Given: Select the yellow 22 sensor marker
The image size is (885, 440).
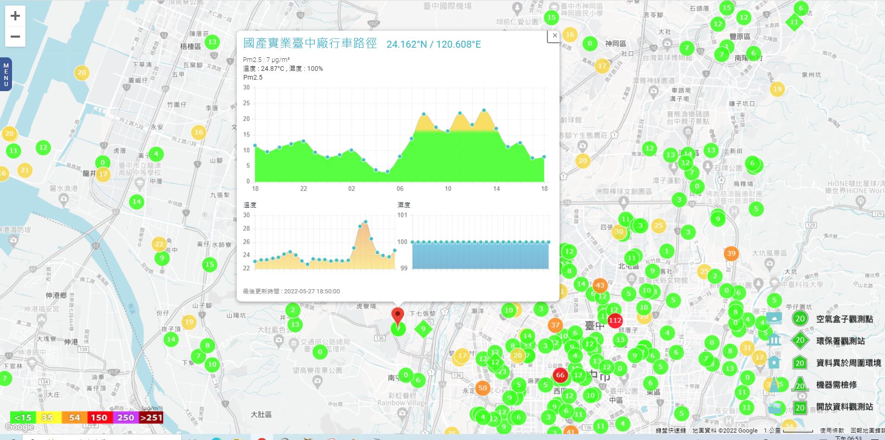Looking at the screenshot, I should click(x=159, y=244).
